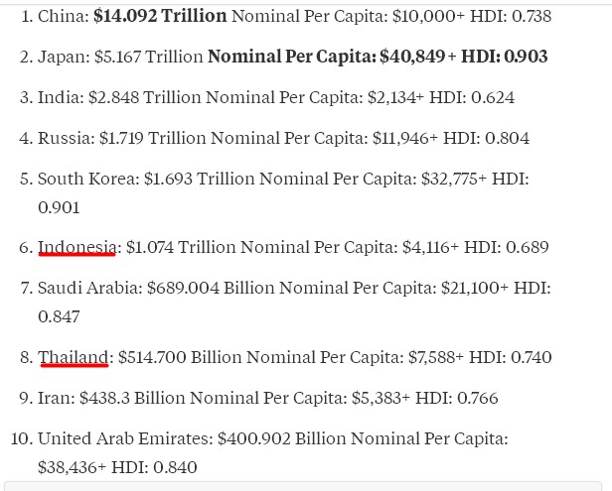
Task: Click the UAE $38,436+ per capita value
Action: pos(72,466)
